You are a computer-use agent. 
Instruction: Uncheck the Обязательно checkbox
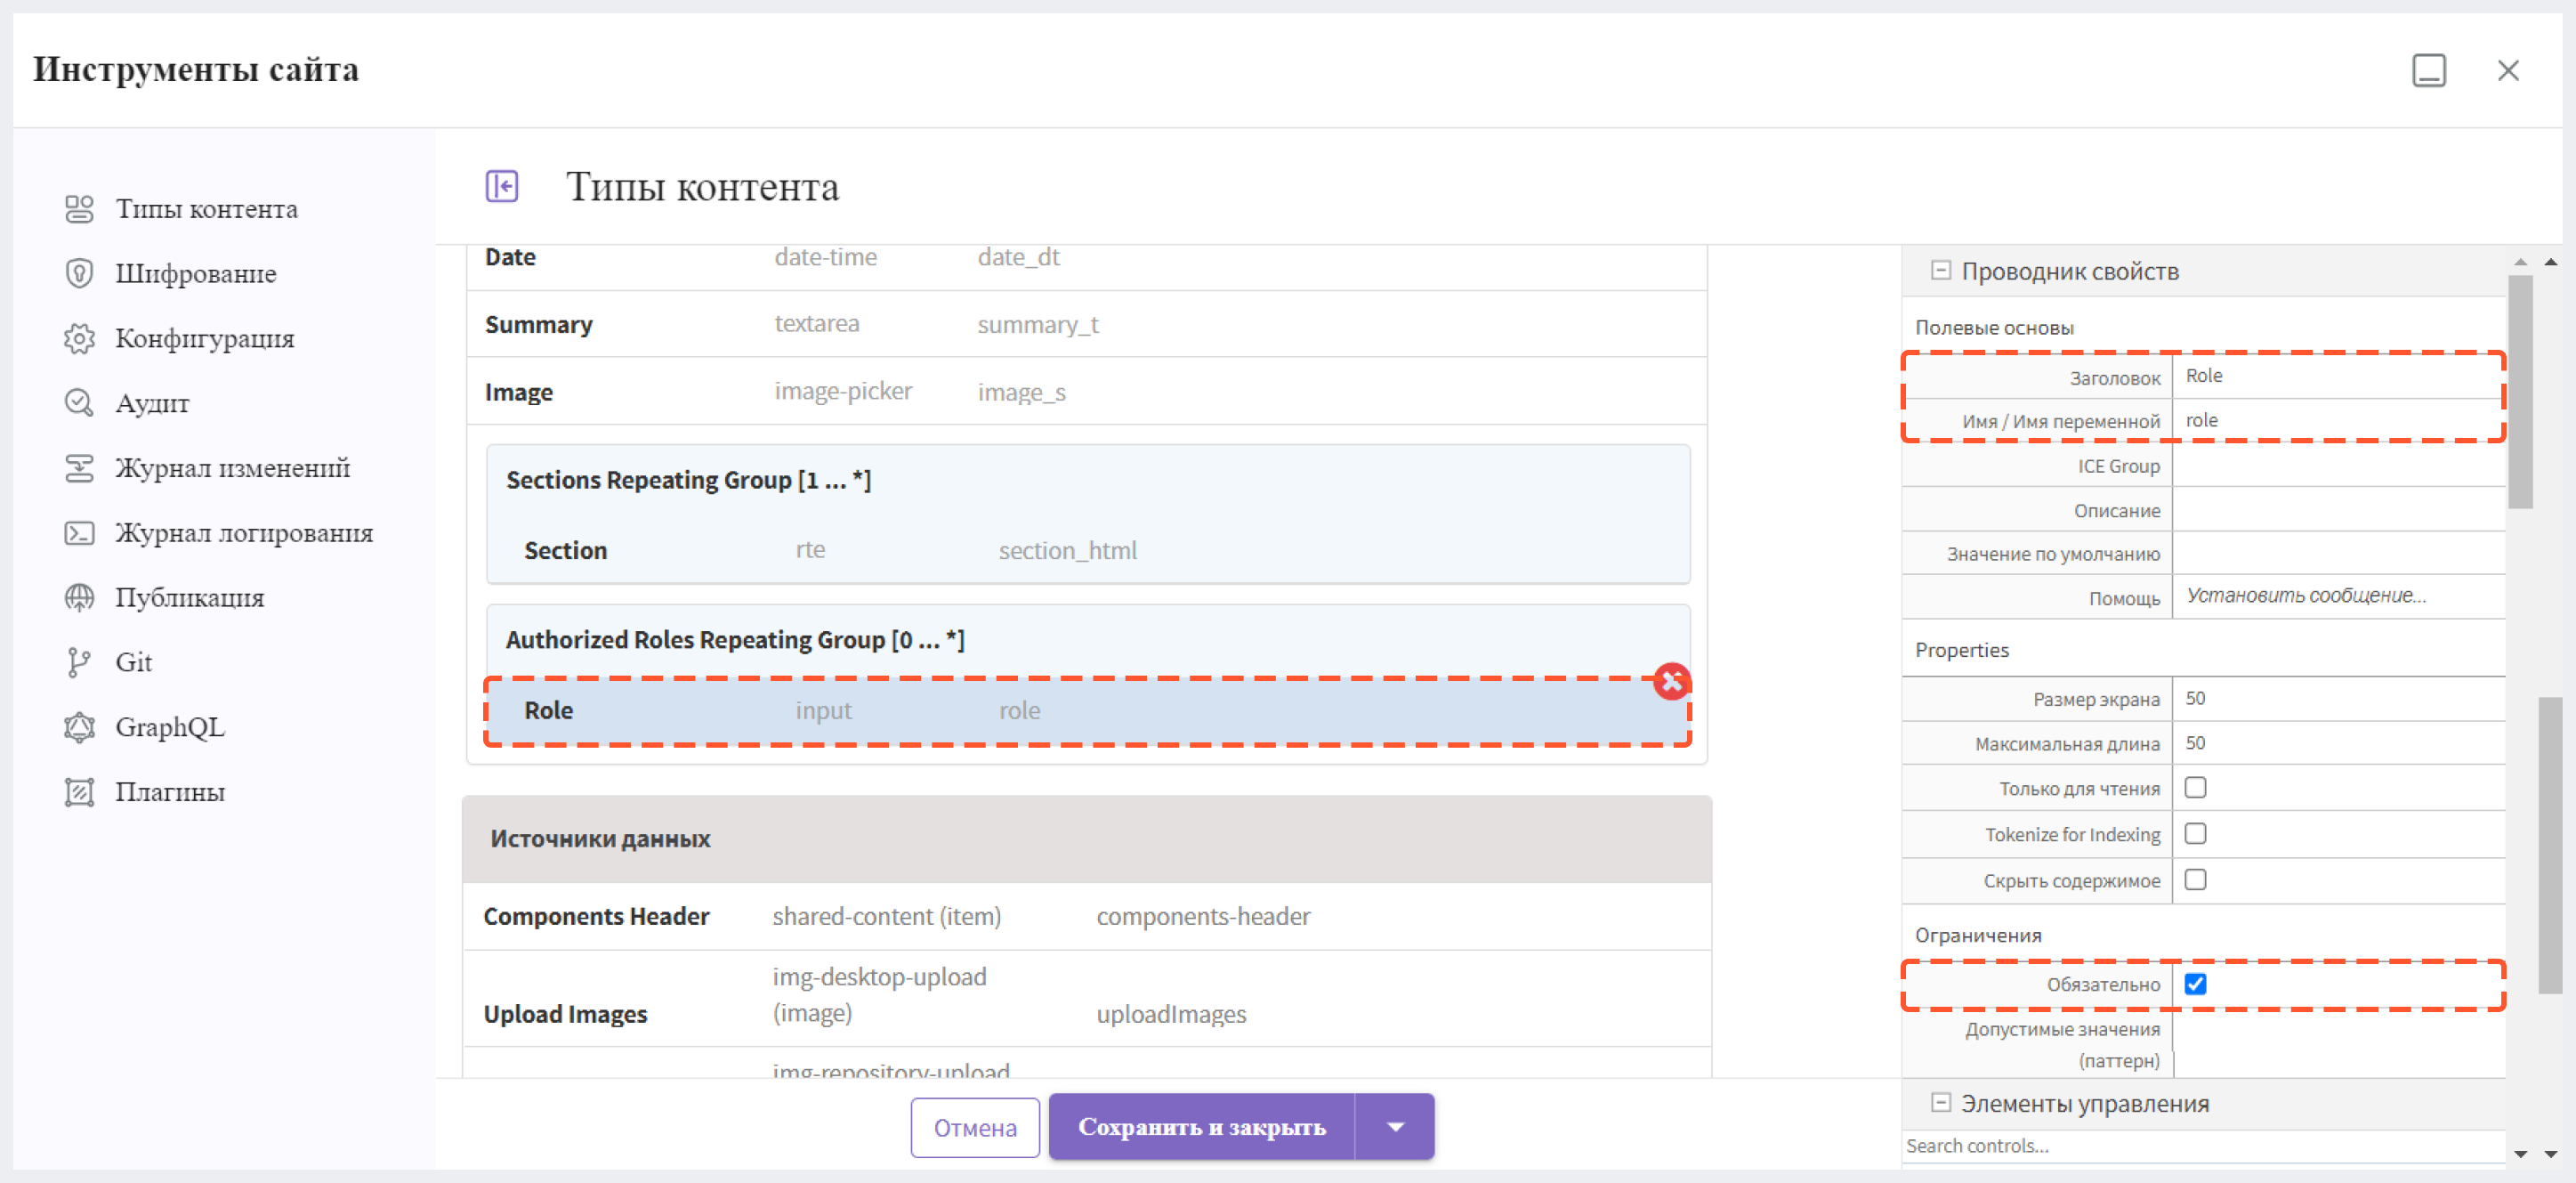pyautogui.click(x=2195, y=984)
